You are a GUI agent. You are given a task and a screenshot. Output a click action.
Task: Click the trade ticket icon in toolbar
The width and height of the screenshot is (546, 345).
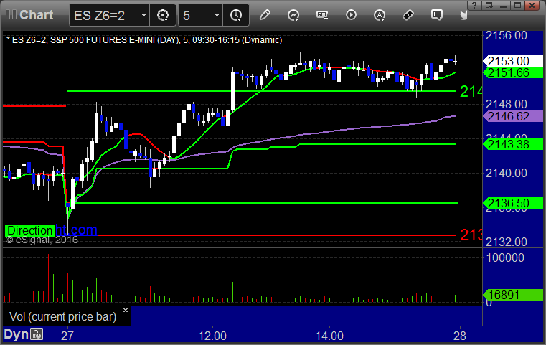(x=408, y=15)
